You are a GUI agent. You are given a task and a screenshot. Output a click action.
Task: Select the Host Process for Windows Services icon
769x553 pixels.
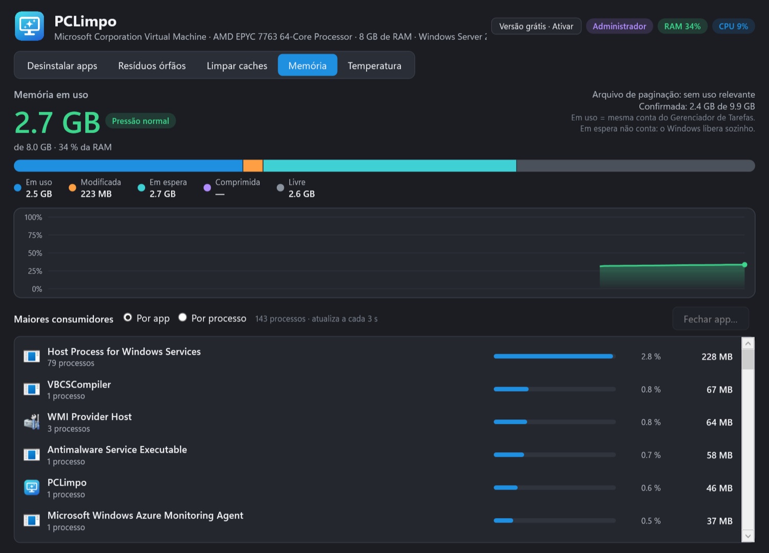(x=32, y=356)
